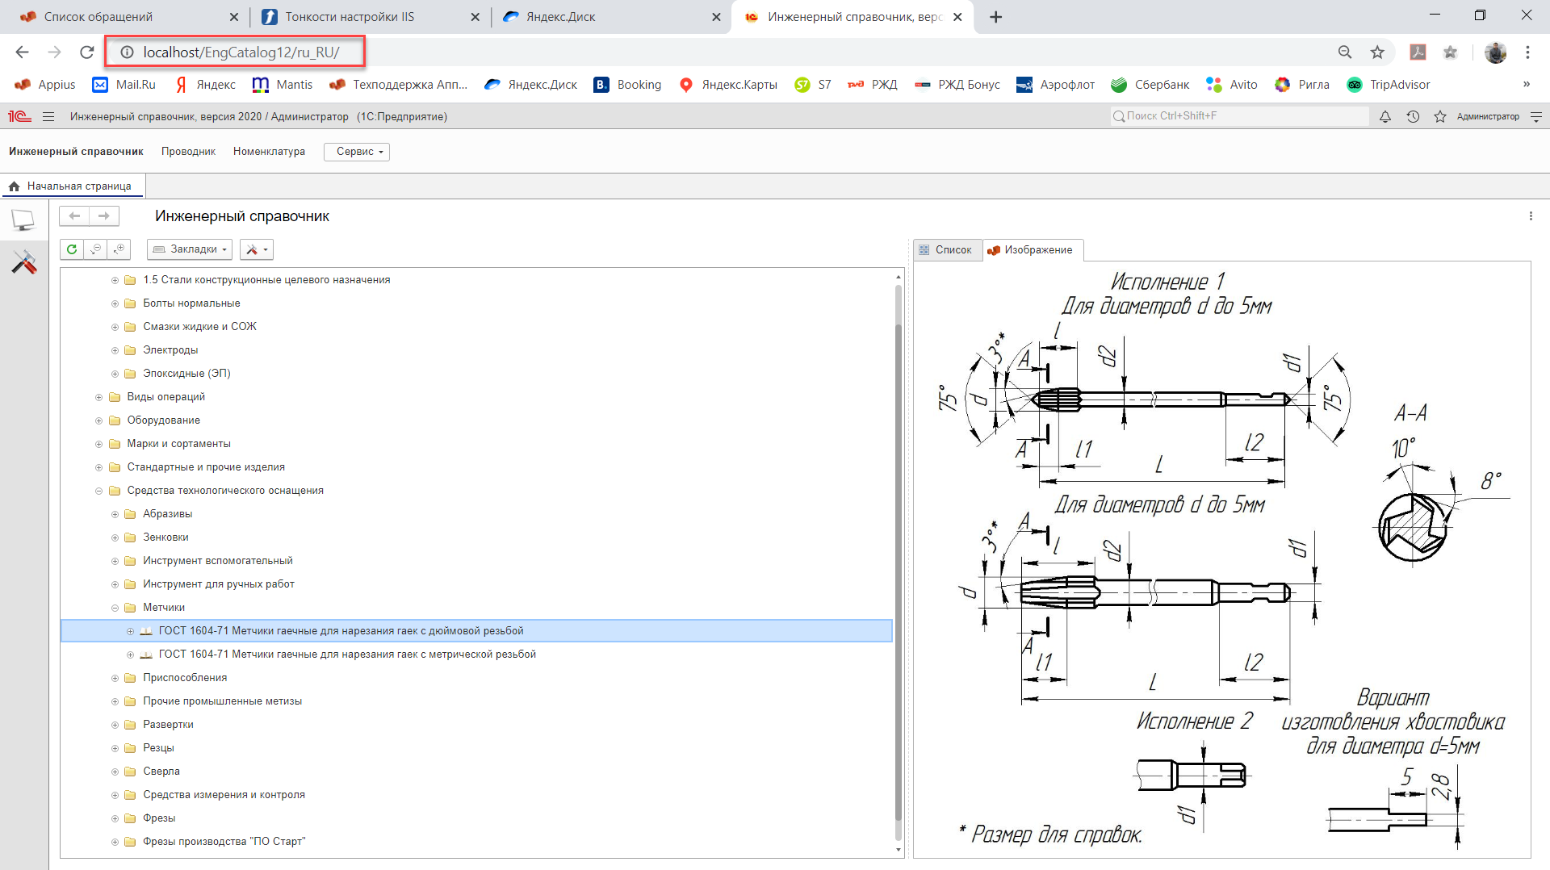
Task: Select ГОСТ 1604-71 метрической резьбой item
Action: click(x=347, y=655)
